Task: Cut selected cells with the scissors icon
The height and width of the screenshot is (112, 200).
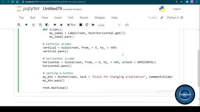Action: (34, 25)
